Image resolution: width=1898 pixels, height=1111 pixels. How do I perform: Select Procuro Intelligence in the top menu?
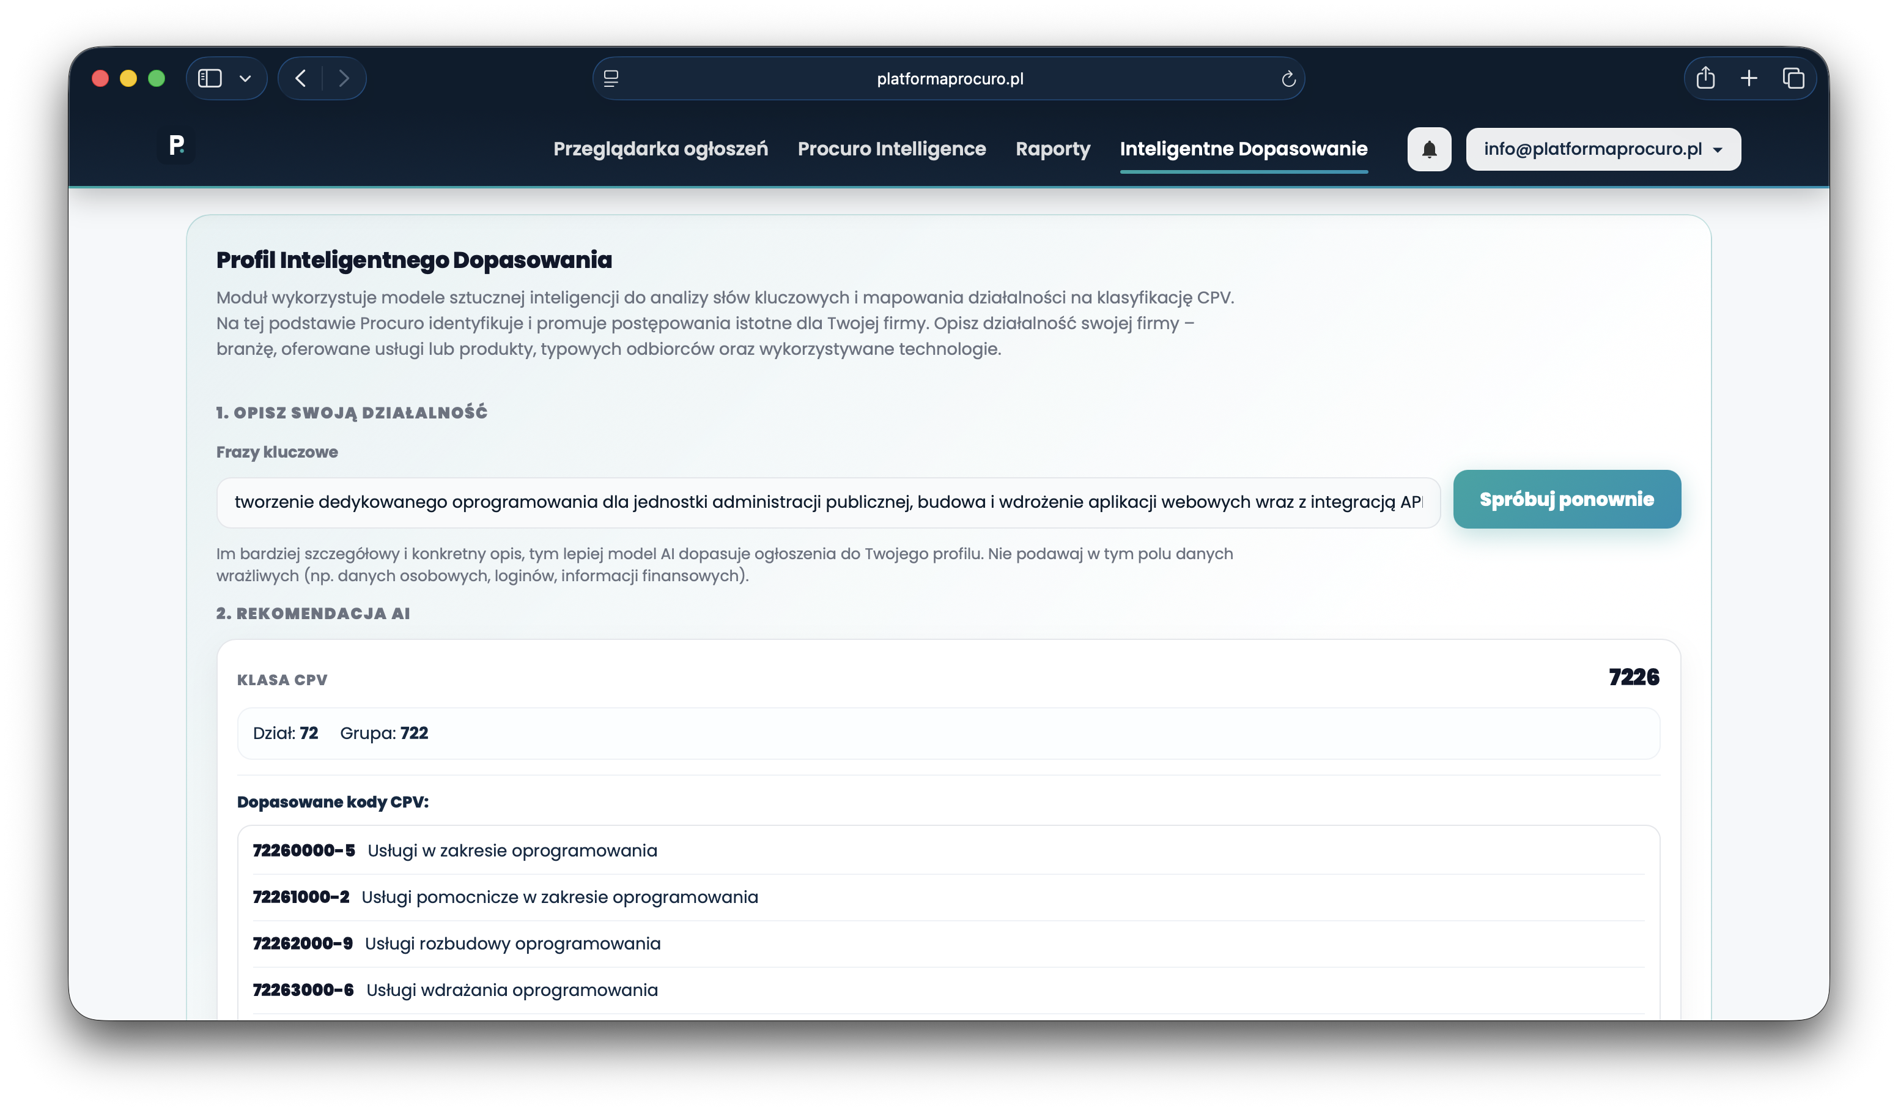pyautogui.click(x=892, y=149)
